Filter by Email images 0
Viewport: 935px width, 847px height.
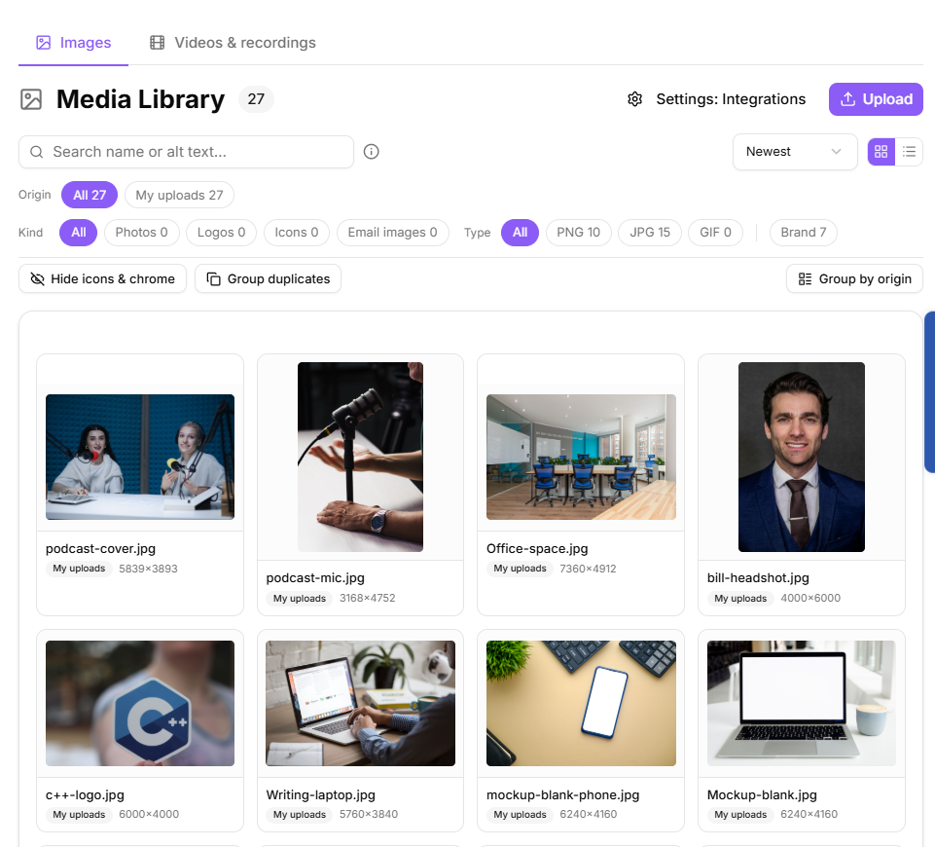click(392, 233)
